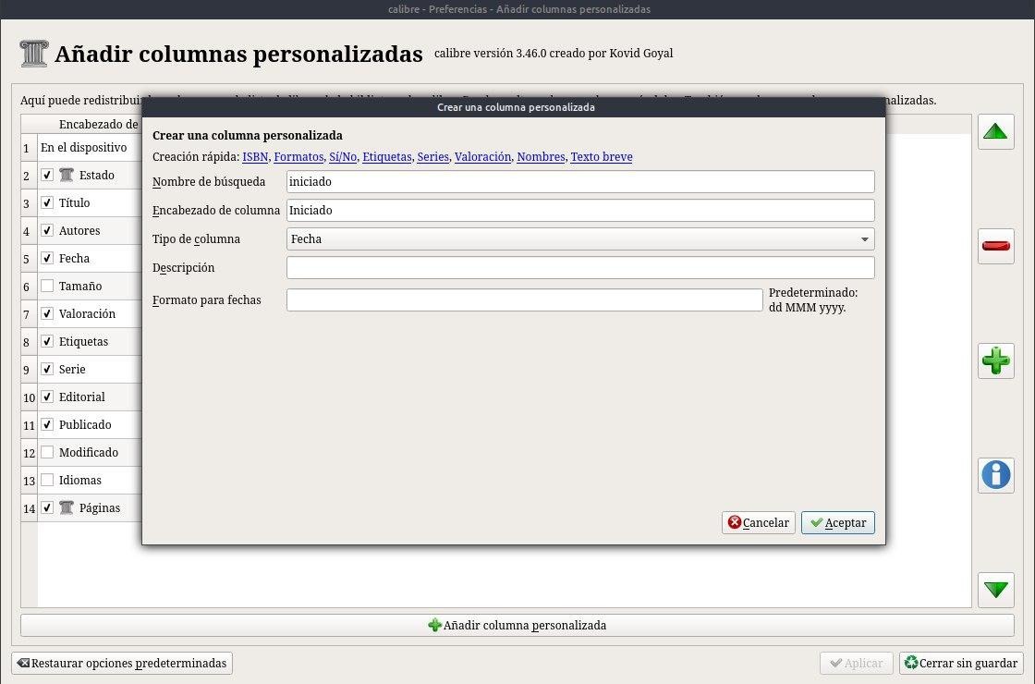Select row number 1 header
This screenshot has height=684, width=1035.
pos(29,148)
